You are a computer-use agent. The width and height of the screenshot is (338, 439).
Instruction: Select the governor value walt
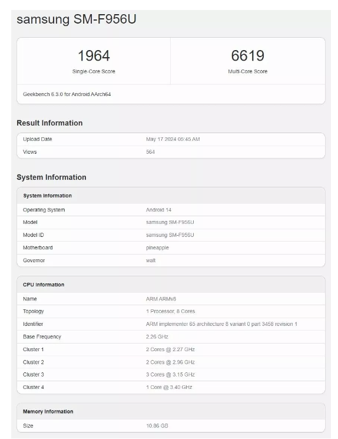coord(151,260)
